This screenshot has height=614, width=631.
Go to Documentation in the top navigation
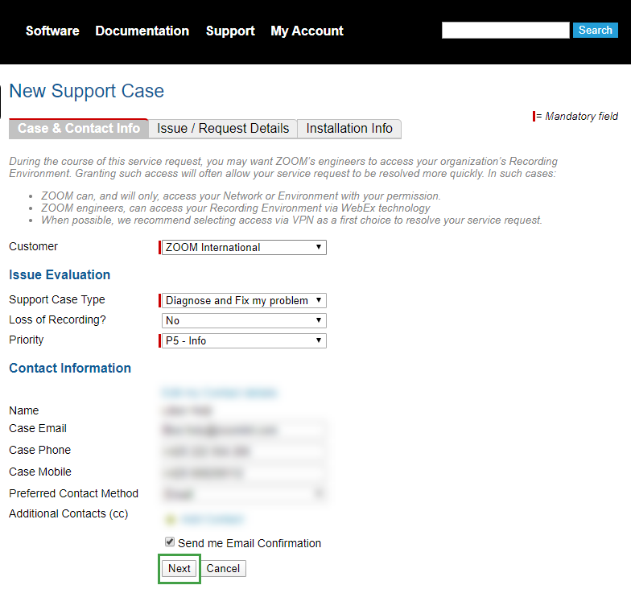pos(142,31)
